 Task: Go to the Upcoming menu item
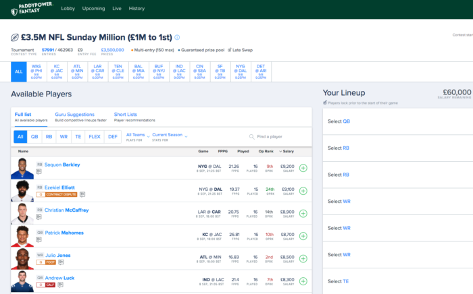coord(93,9)
